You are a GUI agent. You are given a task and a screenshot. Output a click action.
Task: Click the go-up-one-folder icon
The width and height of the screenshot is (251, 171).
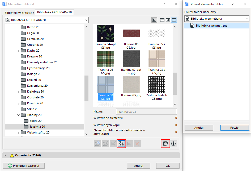coord(154,20)
